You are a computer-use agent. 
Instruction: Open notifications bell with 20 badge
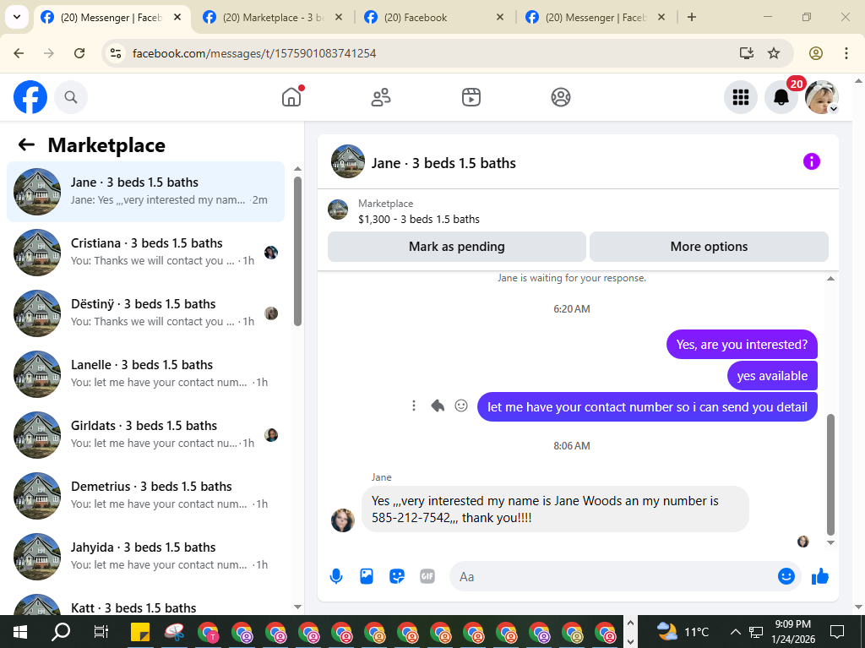[781, 97]
